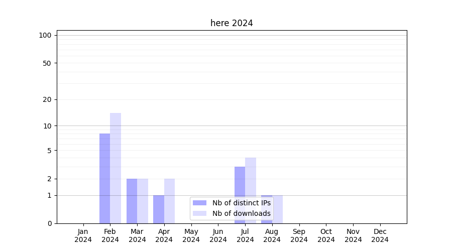Select the Apr 2024 downloads bar
Screen dimensions: 452x251
169,201
